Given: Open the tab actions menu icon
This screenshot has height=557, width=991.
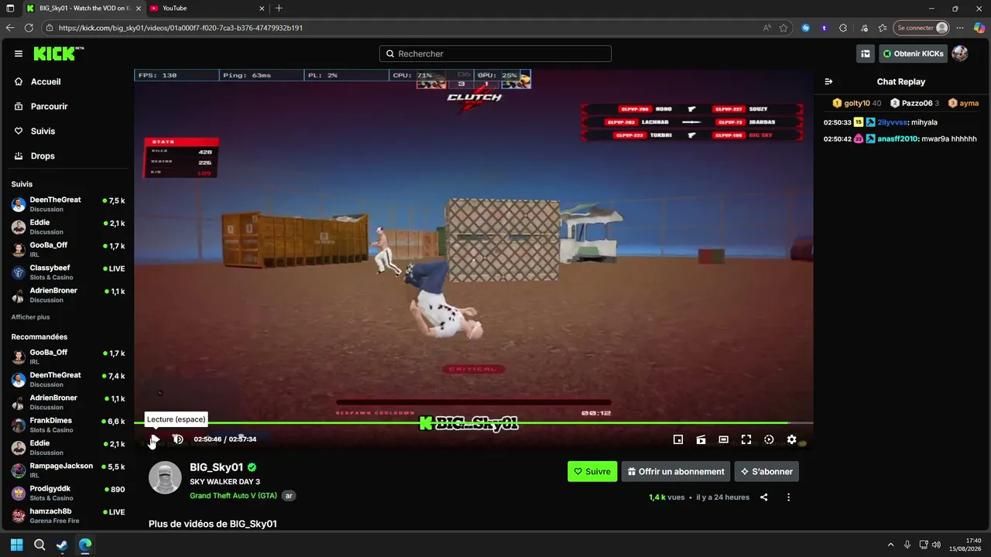Looking at the screenshot, I should tap(10, 8).
